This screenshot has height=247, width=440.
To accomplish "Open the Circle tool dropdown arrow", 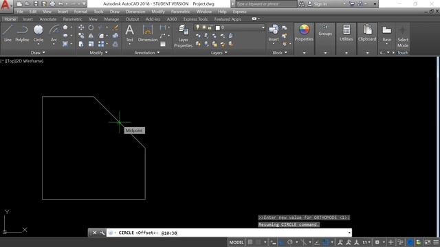I will click(x=38, y=44).
